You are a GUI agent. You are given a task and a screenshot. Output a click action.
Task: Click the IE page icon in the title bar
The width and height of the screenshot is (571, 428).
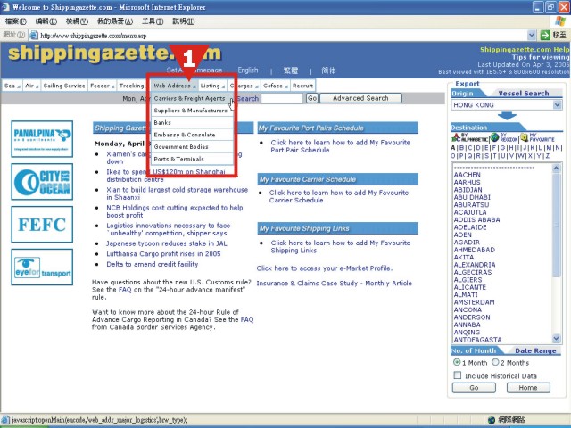[5, 7]
